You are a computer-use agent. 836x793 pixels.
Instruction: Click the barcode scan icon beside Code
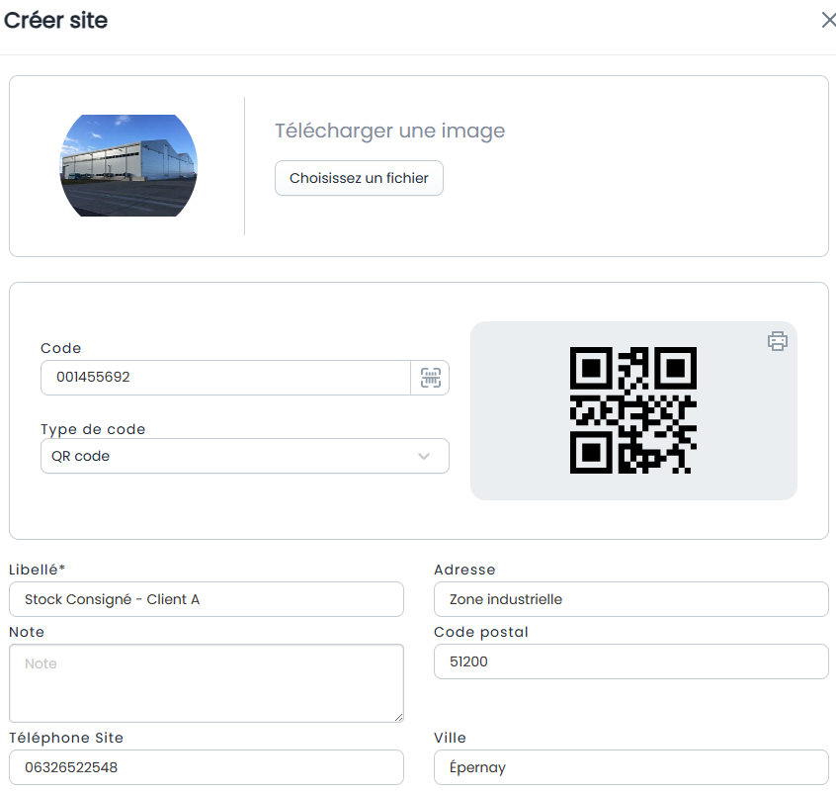pos(430,378)
